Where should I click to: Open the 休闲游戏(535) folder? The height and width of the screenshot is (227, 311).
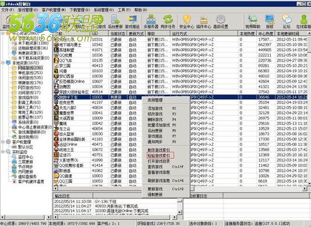pos(30,78)
